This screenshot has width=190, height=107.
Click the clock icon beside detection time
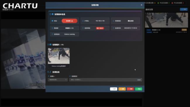113,28
